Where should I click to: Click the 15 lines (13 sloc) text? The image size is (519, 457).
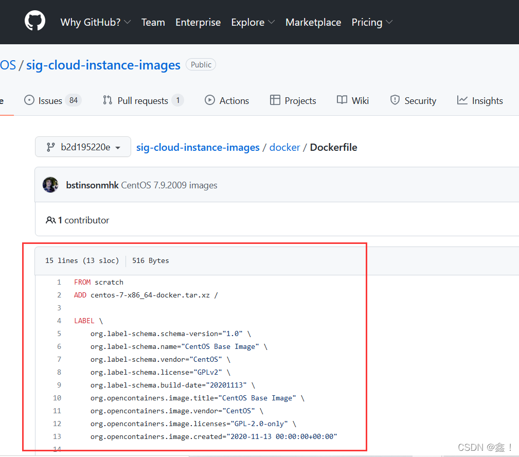[x=82, y=260]
